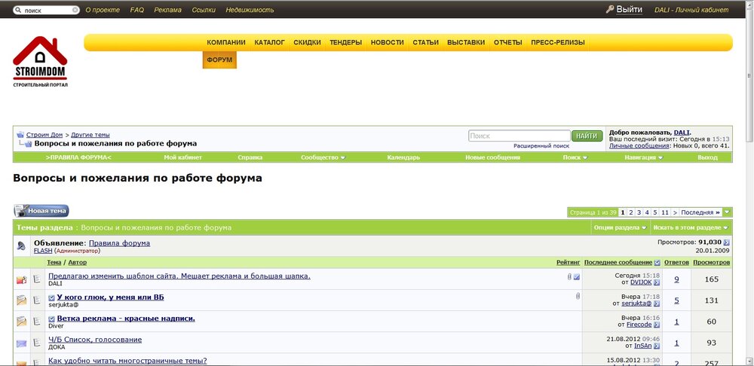Click the 'Новая тема' new thread button

coord(41,211)
